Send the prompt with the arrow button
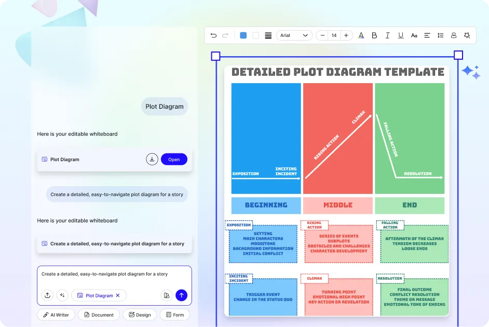489x327 pixels. click(181, 295)
